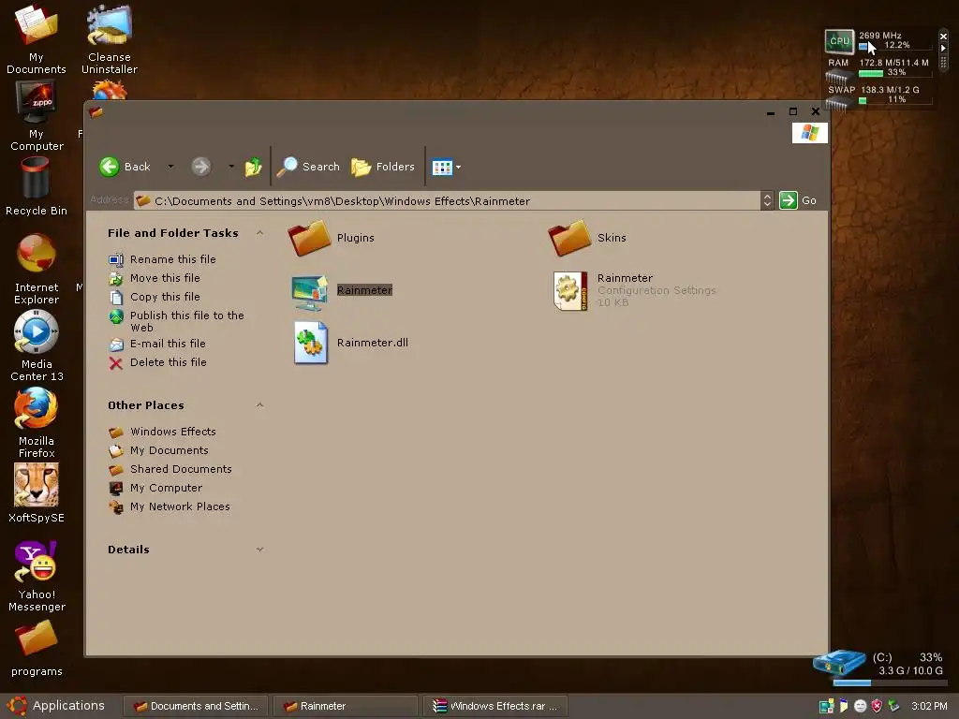Switch to Rainmeter taskbar window
This screenshot has height=719, width=959.
click(345, 706)
